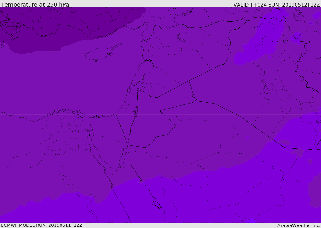
Task: Click the 'Temperature at 250 hPa' title
Action: [x=35, y=4]
